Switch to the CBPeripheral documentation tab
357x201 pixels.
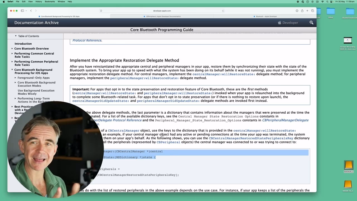163,16
